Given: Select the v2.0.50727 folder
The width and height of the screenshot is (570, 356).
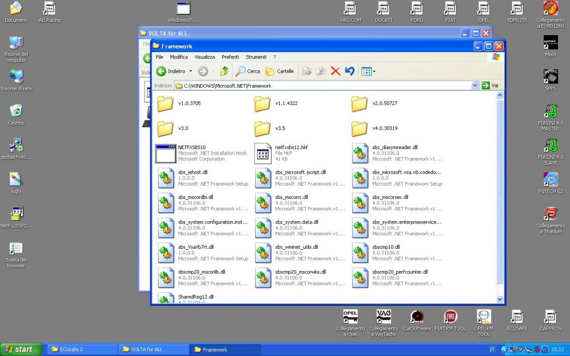Looking at the screenshot, I should tap(375, 103).
